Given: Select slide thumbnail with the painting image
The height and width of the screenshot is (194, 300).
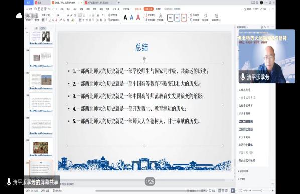Looking at the screenshot, I should coord(41,148).
